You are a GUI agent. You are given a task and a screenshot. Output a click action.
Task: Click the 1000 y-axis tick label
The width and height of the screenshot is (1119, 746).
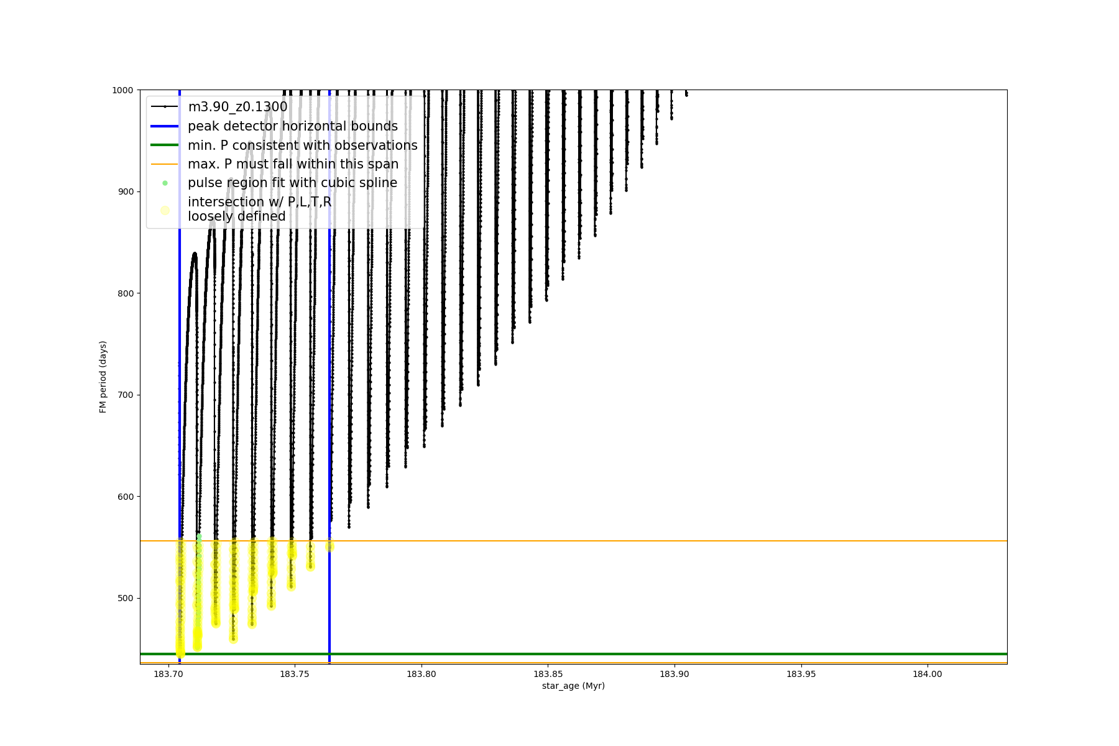pyautogui.click(x=122, y=90)
